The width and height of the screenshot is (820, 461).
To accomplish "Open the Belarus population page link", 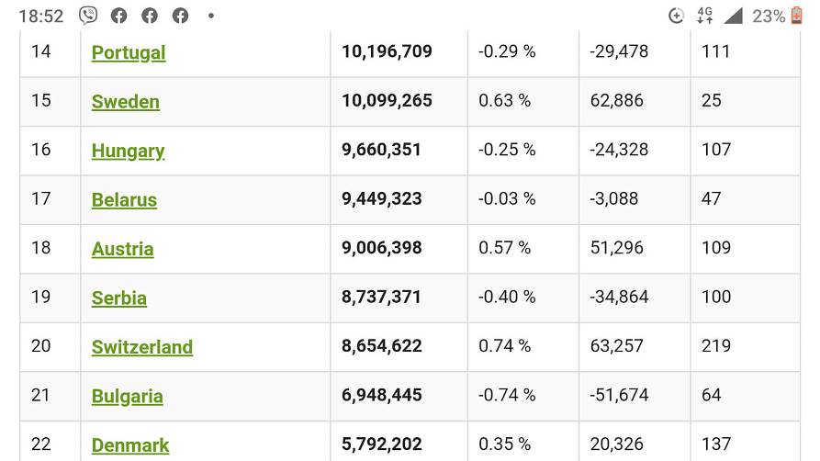I will [x=124, y=200].
